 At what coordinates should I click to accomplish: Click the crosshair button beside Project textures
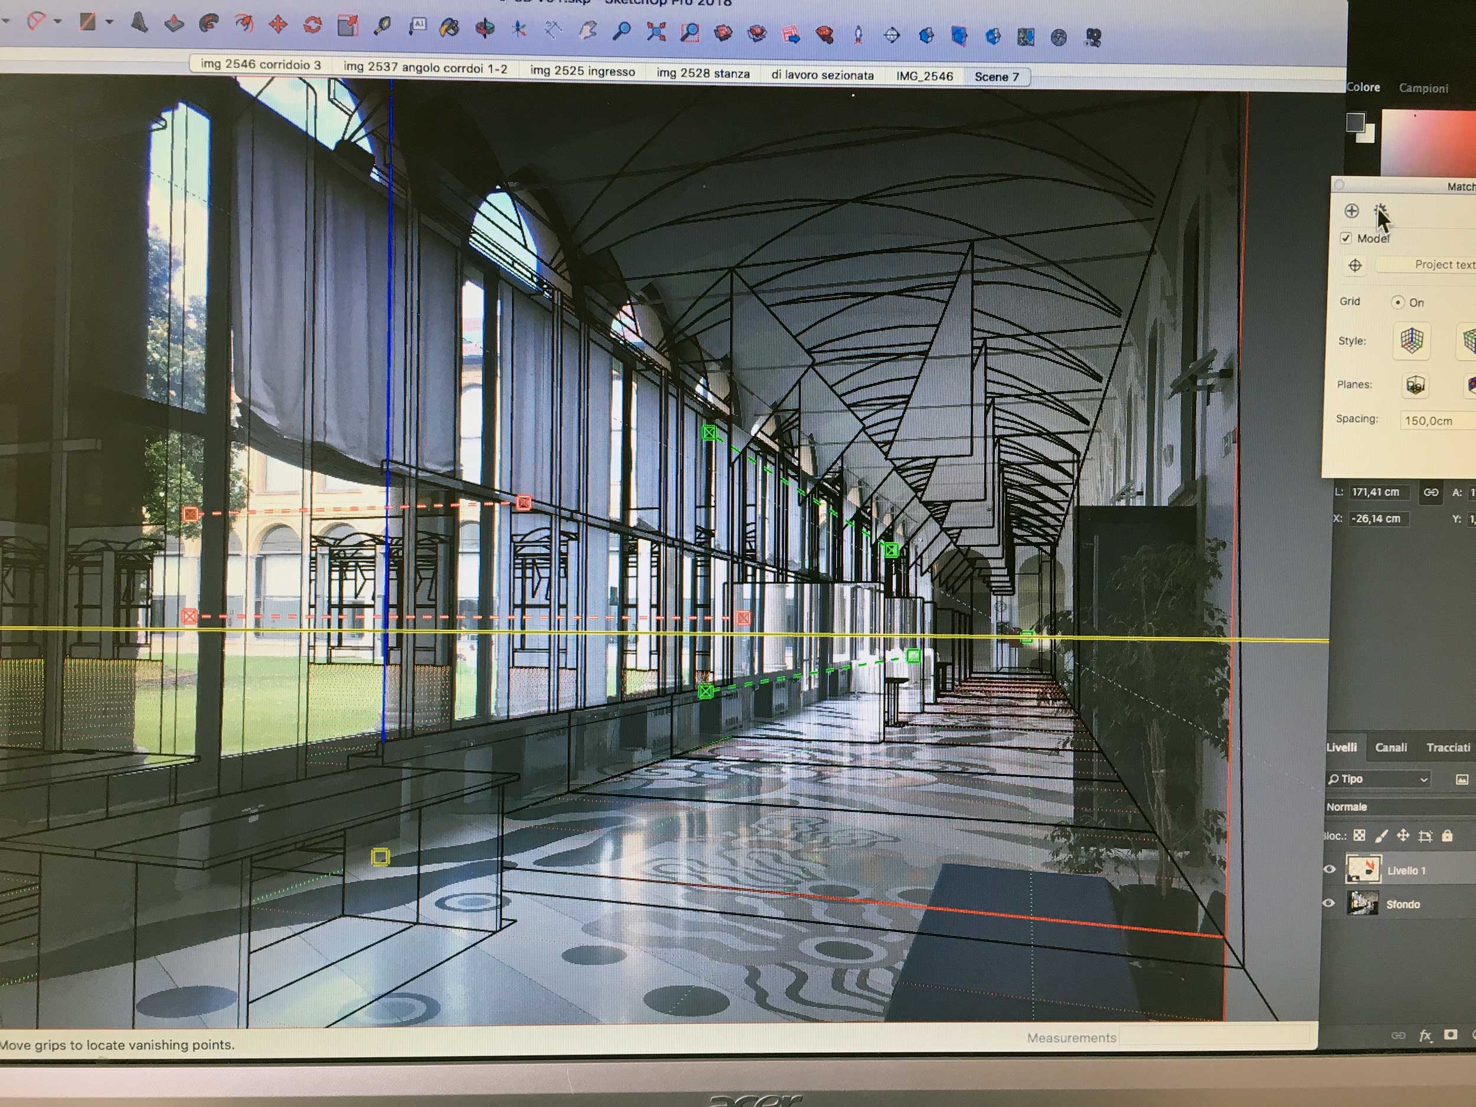pyautogui.click(x=1354, y=266)
